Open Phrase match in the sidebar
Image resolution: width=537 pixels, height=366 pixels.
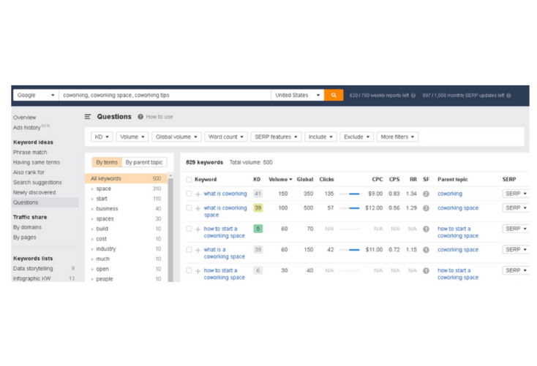point(30,152)
